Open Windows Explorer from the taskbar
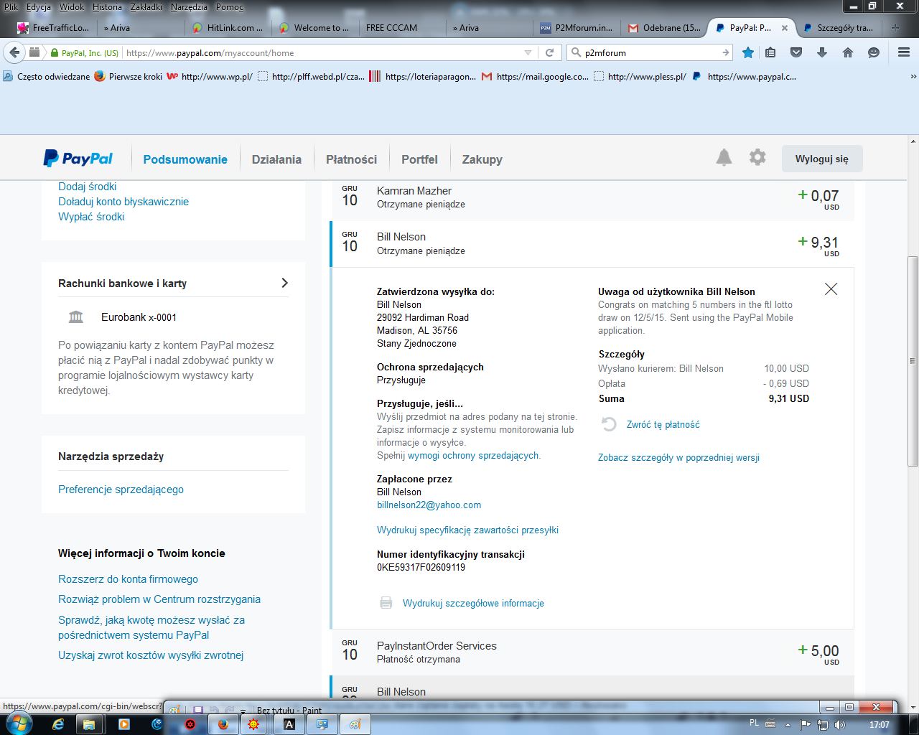This screenshot has height=735, width=919. pos(88,724)
